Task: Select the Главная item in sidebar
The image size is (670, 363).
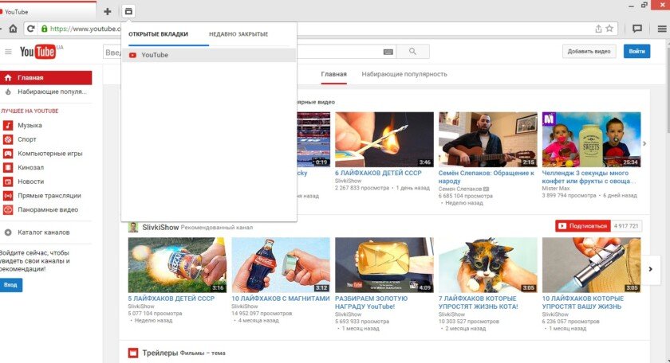Action: (x=45, y=78)
